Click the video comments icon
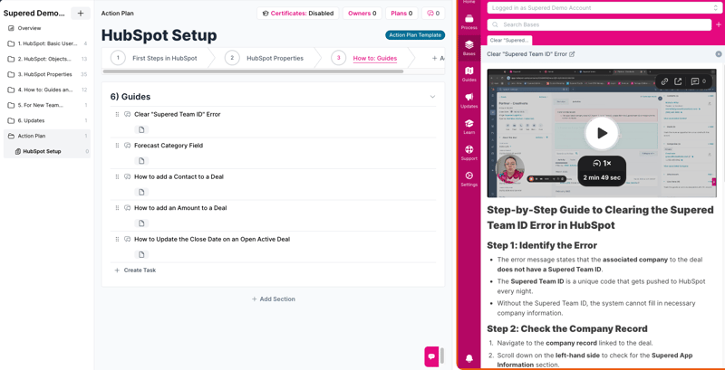 point(694,81)
